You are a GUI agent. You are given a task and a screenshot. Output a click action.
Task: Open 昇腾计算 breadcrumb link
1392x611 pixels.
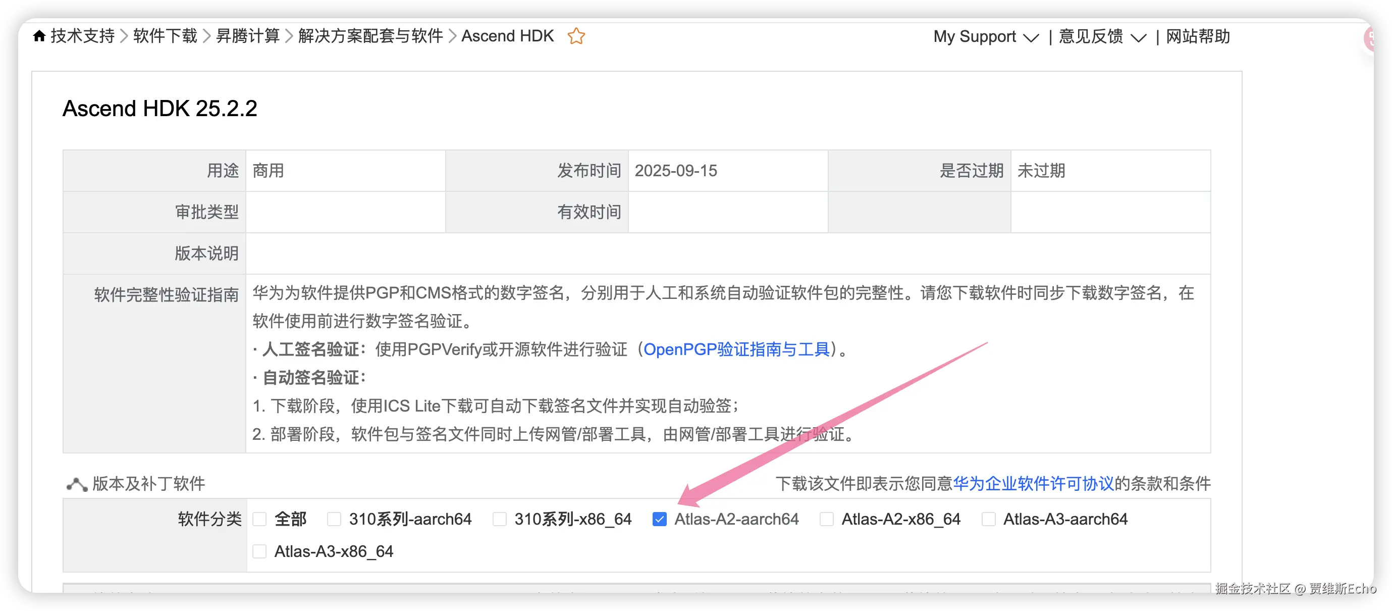pos(247,36)
